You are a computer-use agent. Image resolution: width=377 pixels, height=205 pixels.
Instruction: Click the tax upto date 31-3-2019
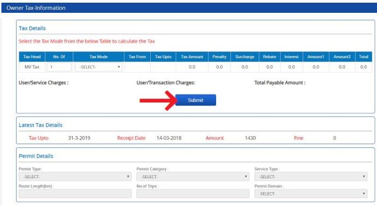click(79, 138)
